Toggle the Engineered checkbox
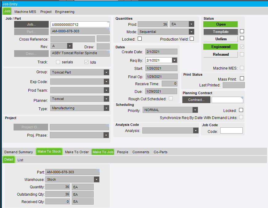 point(242,47)
